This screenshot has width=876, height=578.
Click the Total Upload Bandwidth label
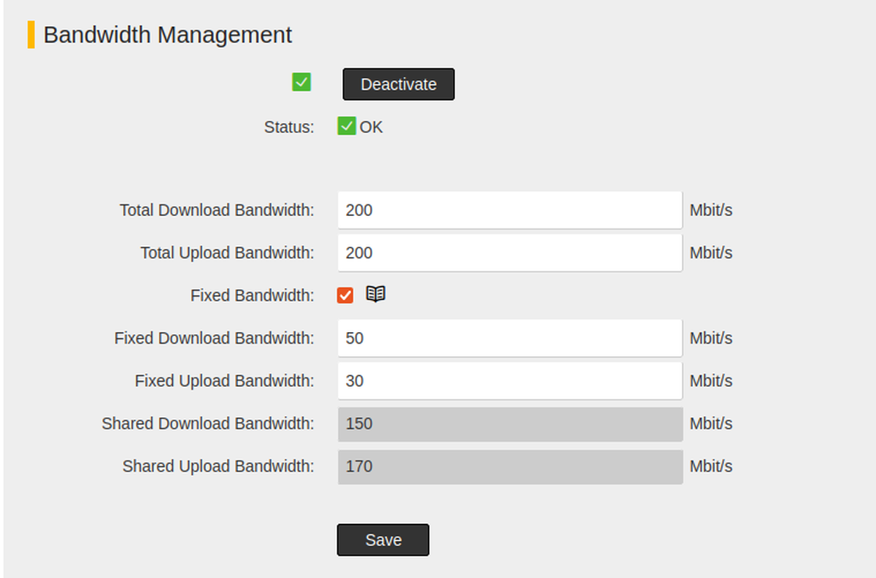[x=227, y=253]
